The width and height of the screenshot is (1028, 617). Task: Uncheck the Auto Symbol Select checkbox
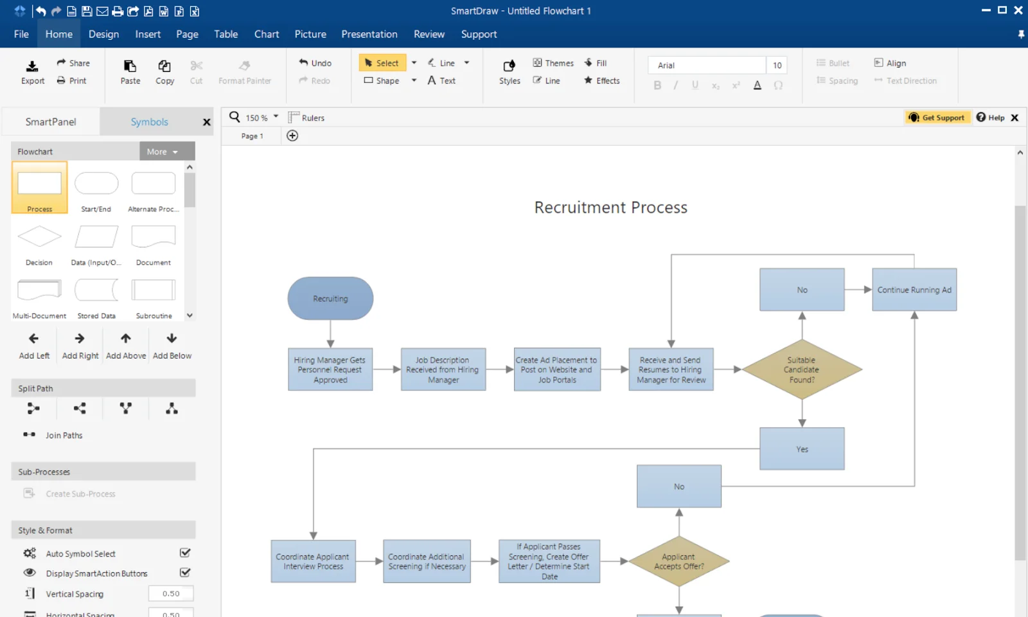(185, 553)
